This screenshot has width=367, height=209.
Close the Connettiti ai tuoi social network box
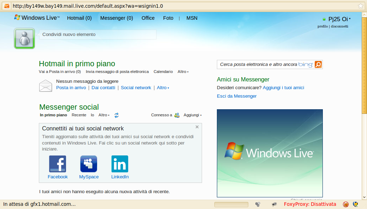pyautogui.click(x=197, y=127)
